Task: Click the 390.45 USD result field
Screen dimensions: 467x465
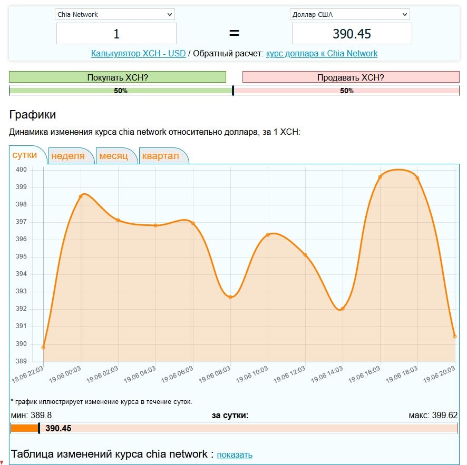Action: pos(352,34)
